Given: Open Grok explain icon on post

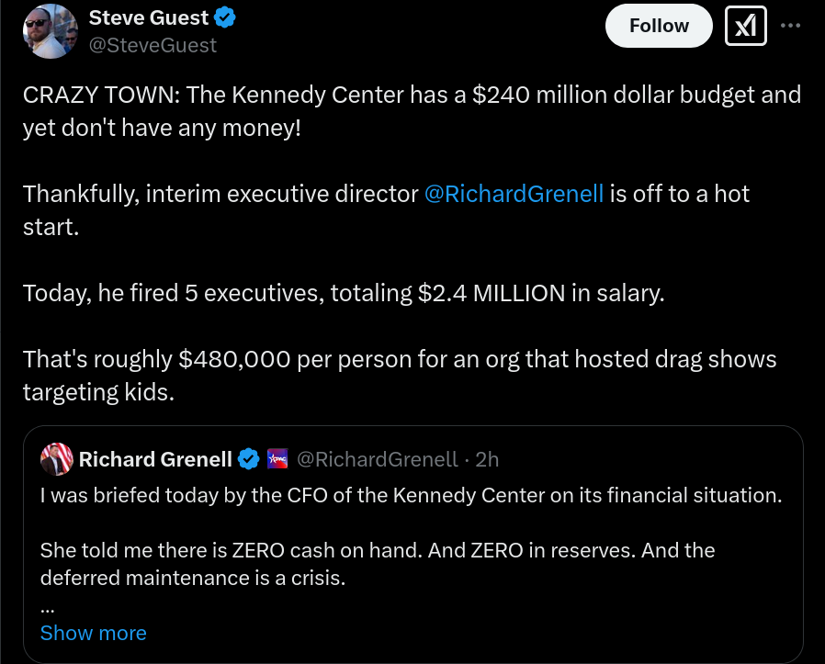Looking at the screenshot, I should [x=746, y=25].
